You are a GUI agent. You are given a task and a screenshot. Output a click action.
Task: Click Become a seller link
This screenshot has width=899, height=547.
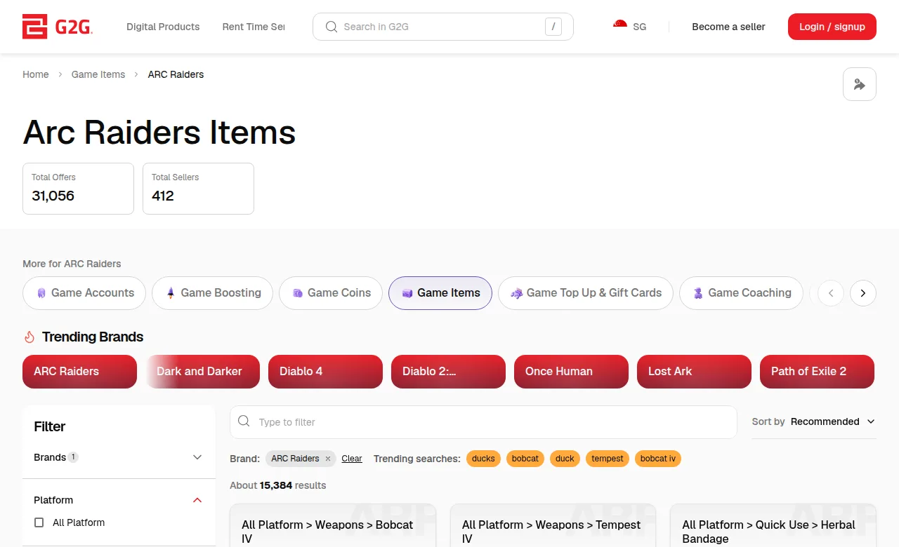tap(728, 27)
